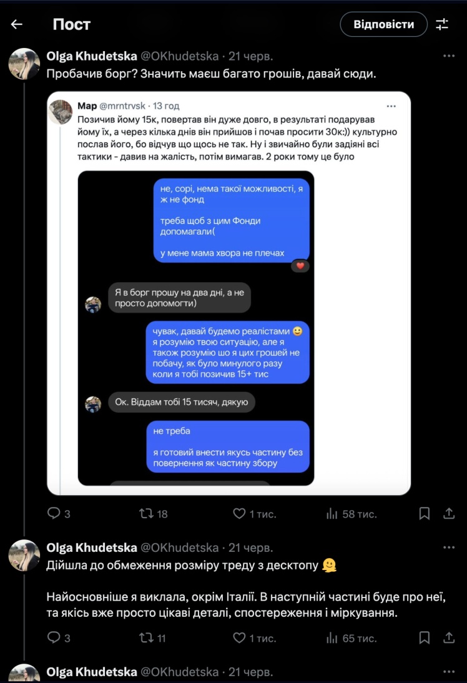Like the post about Італії

[x=239, y=638]
